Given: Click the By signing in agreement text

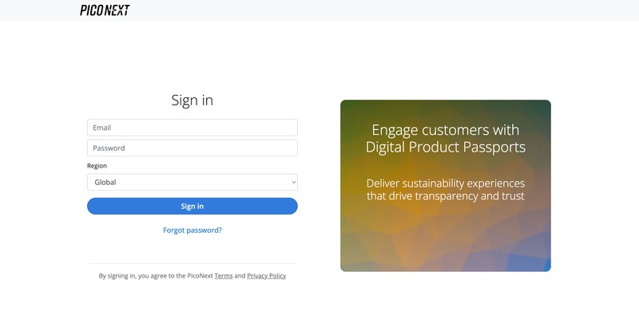Looking at the screenshot, I should (152, 276).
